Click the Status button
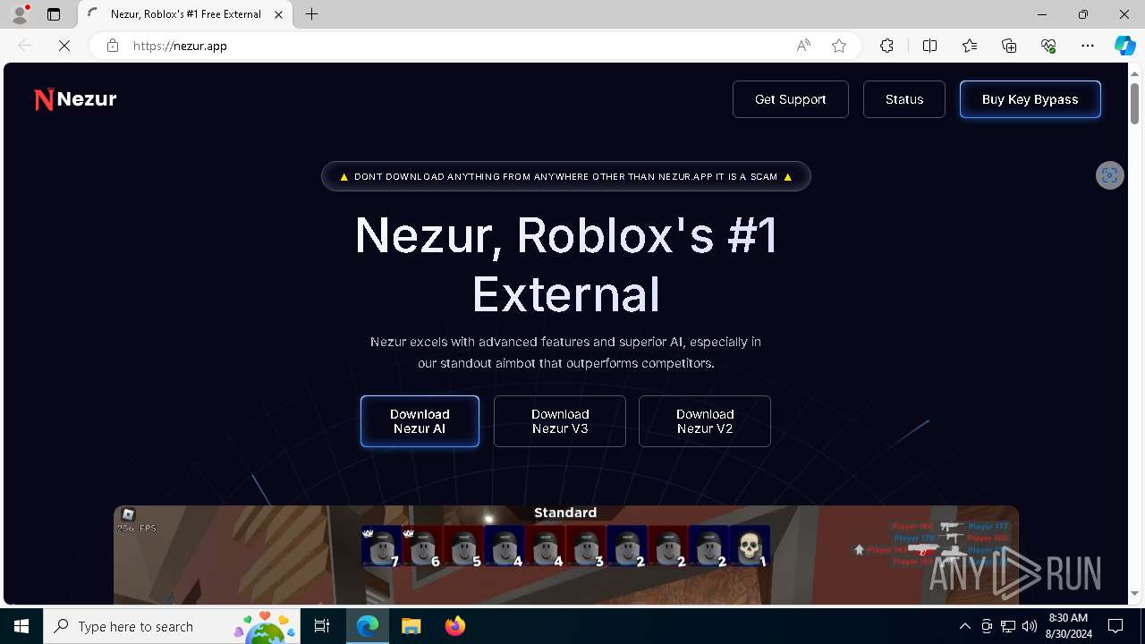The height and width of the screenshot is (644, 1145). (904, 99)
